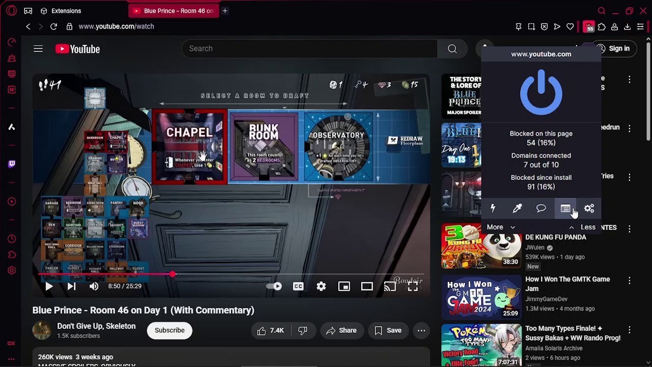Click the report issue chat icon in uBlock
This screenshot has width=652, height=367.
[541, 208]
